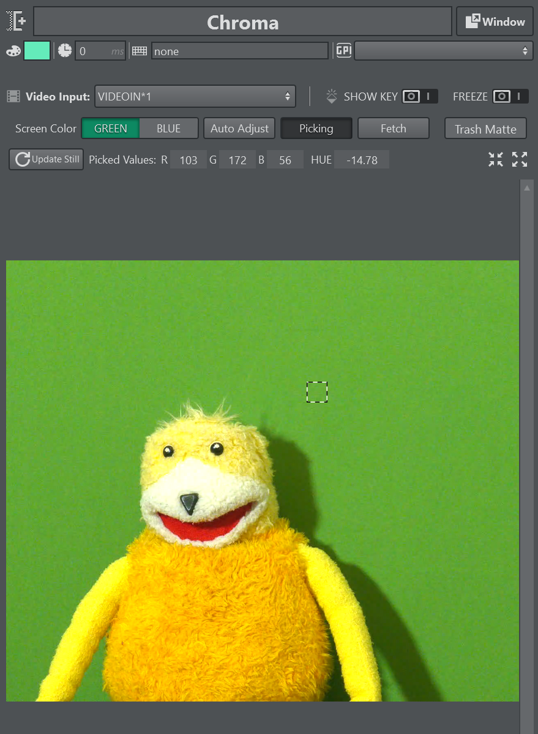This screenshot has width=538, height=734.
Task: Click the GPI icon
Action: pyautogui.click(x=343, y=51)
